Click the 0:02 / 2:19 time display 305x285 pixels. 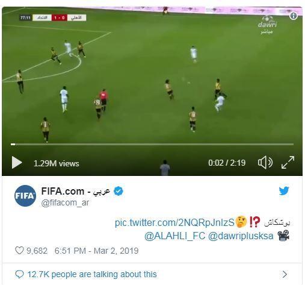point(227,163)
